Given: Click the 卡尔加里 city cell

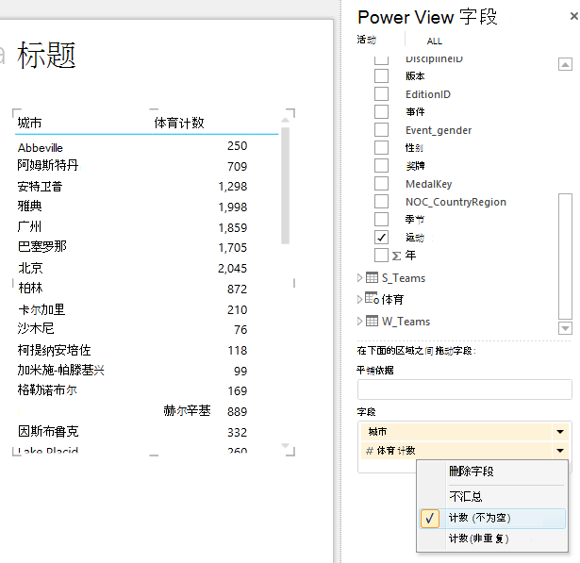Looking at the screenshot, I should (41, 309).
